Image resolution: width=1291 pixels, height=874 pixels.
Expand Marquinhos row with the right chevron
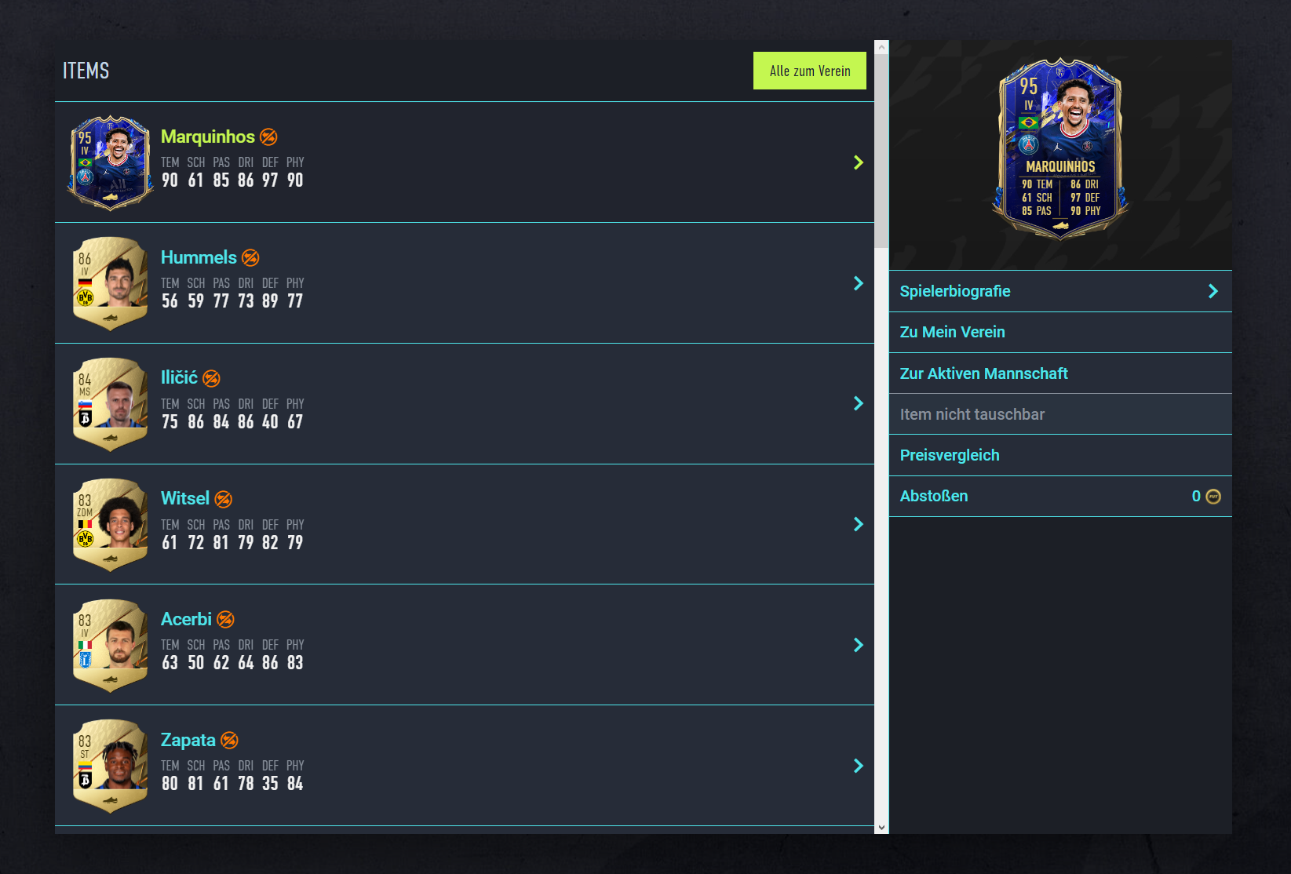[858, 162]
